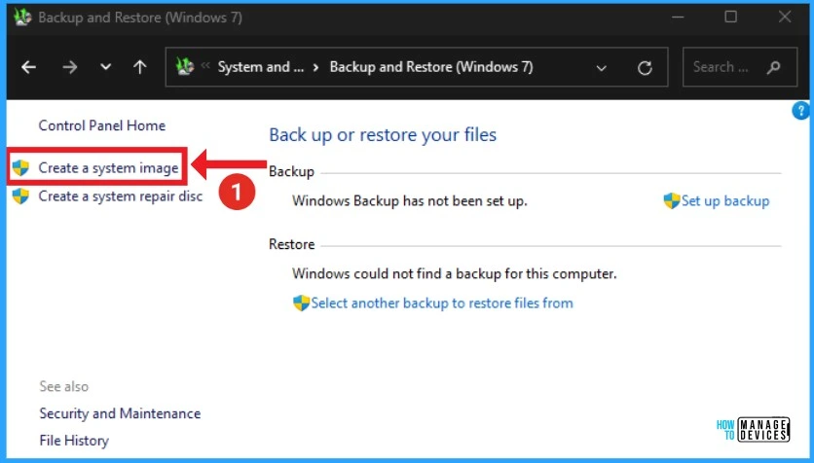Click the search magnifier icon
Viewport: 814px width, 463px height.
point(773,67)
